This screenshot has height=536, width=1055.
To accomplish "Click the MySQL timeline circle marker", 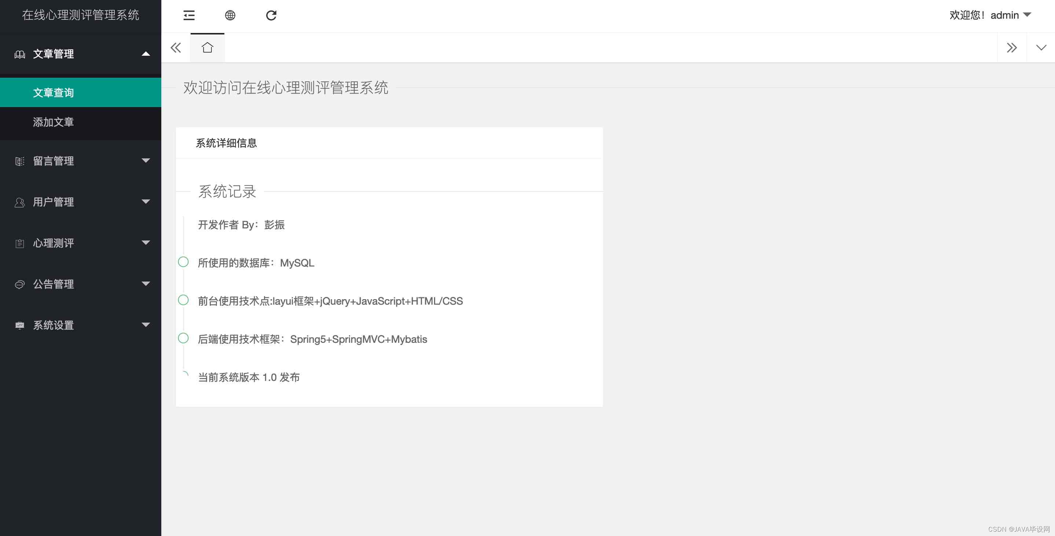I will pos(184,262).
